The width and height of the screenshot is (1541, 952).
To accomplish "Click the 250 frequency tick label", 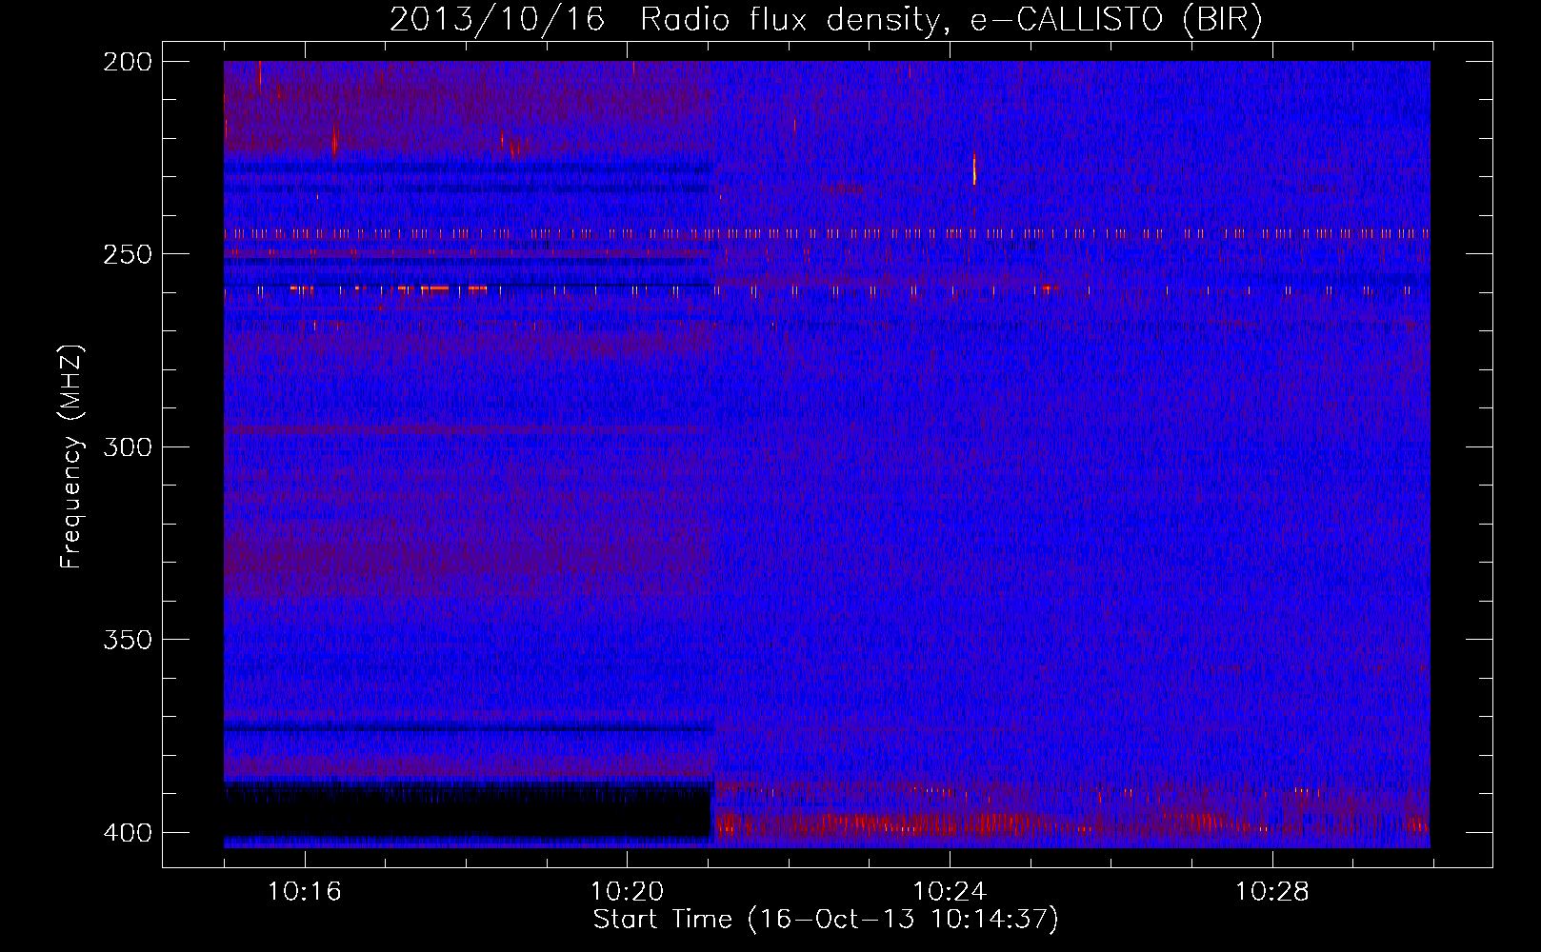I will pos(128,254).
